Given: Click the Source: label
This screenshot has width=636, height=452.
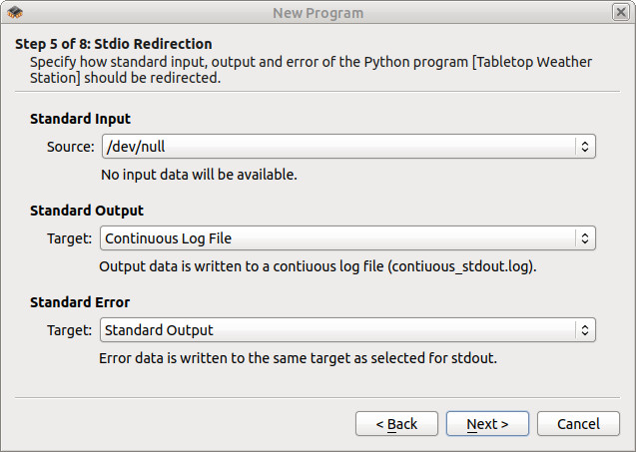Looking at the screenshot, I should [71, 147].
